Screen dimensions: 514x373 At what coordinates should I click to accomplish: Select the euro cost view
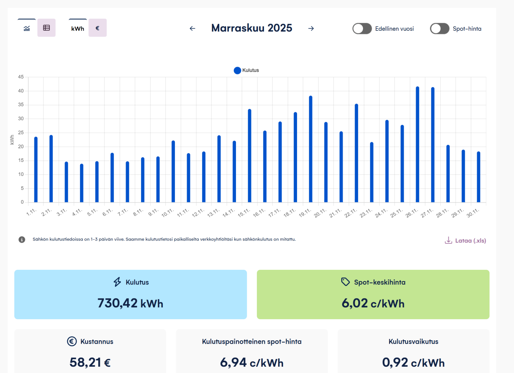click(97, 28)
